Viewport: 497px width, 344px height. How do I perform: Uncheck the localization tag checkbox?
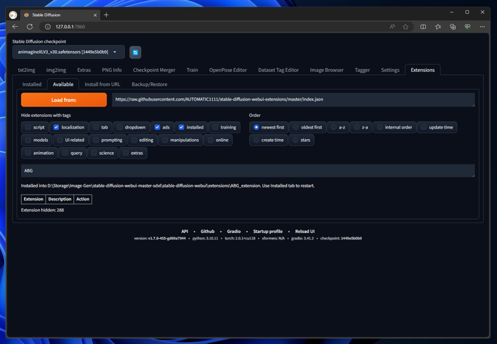tap(56, 127)
